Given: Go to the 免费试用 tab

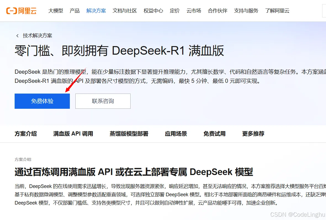Looking at the screenshot, I should click(214, 134).
